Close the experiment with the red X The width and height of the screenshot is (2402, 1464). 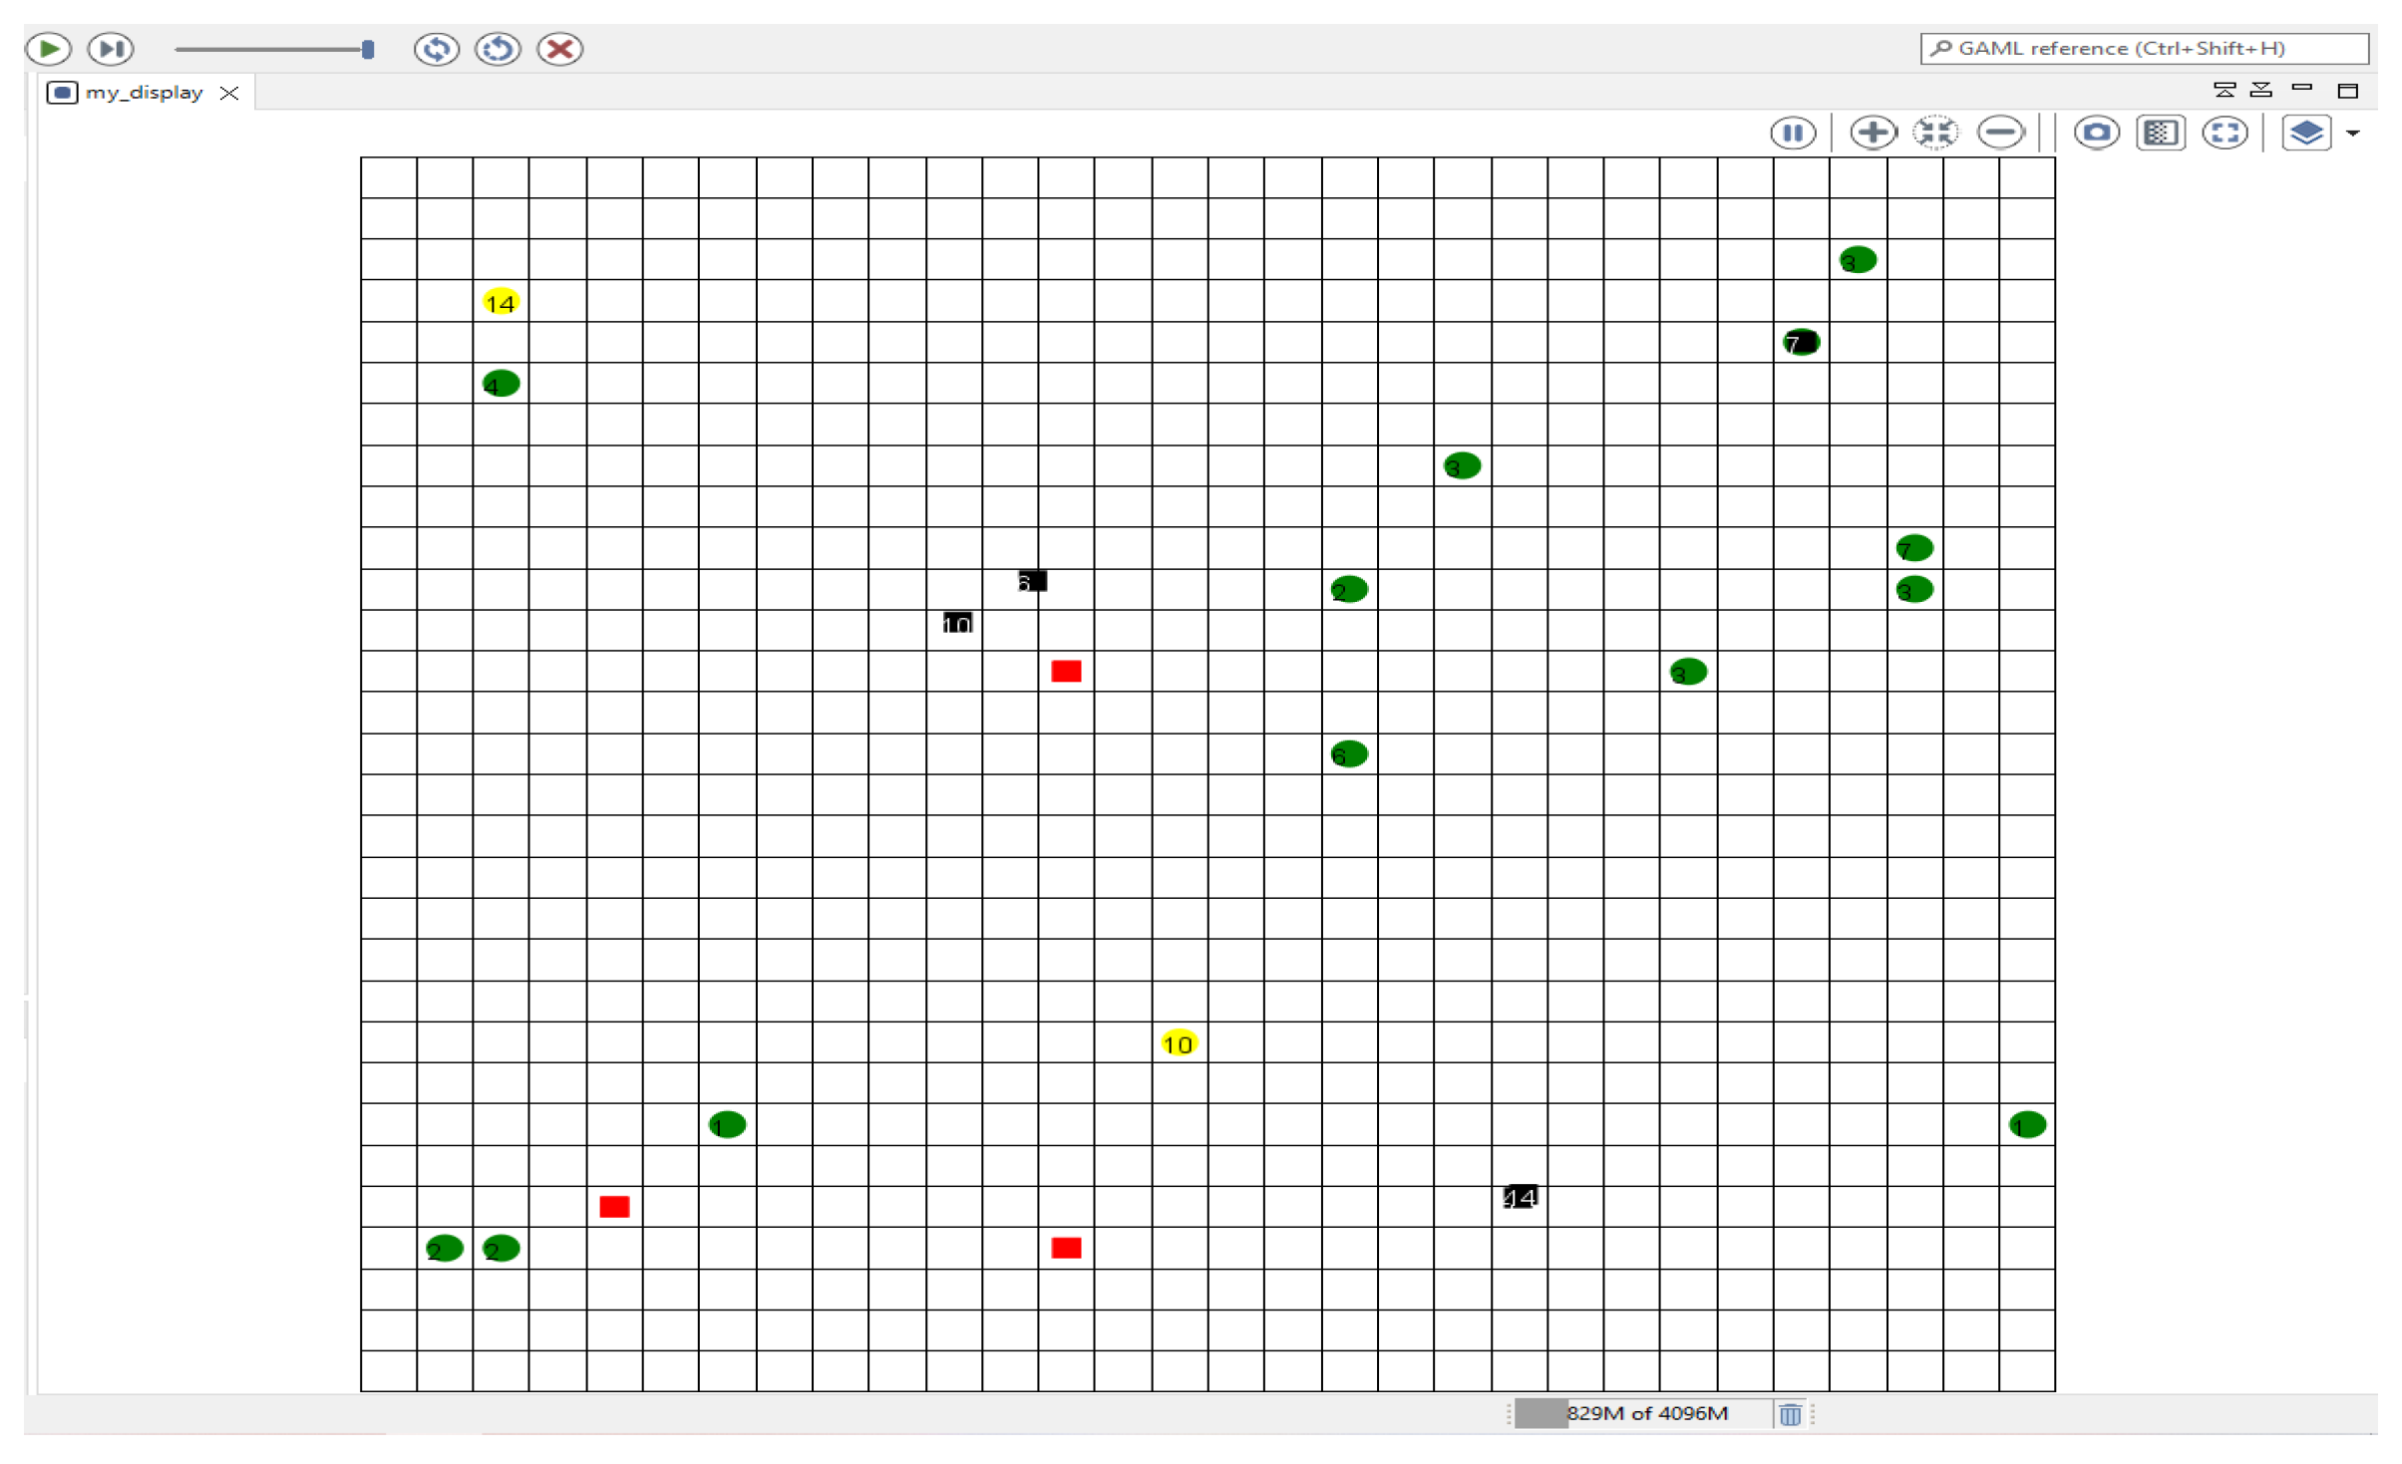559,48
